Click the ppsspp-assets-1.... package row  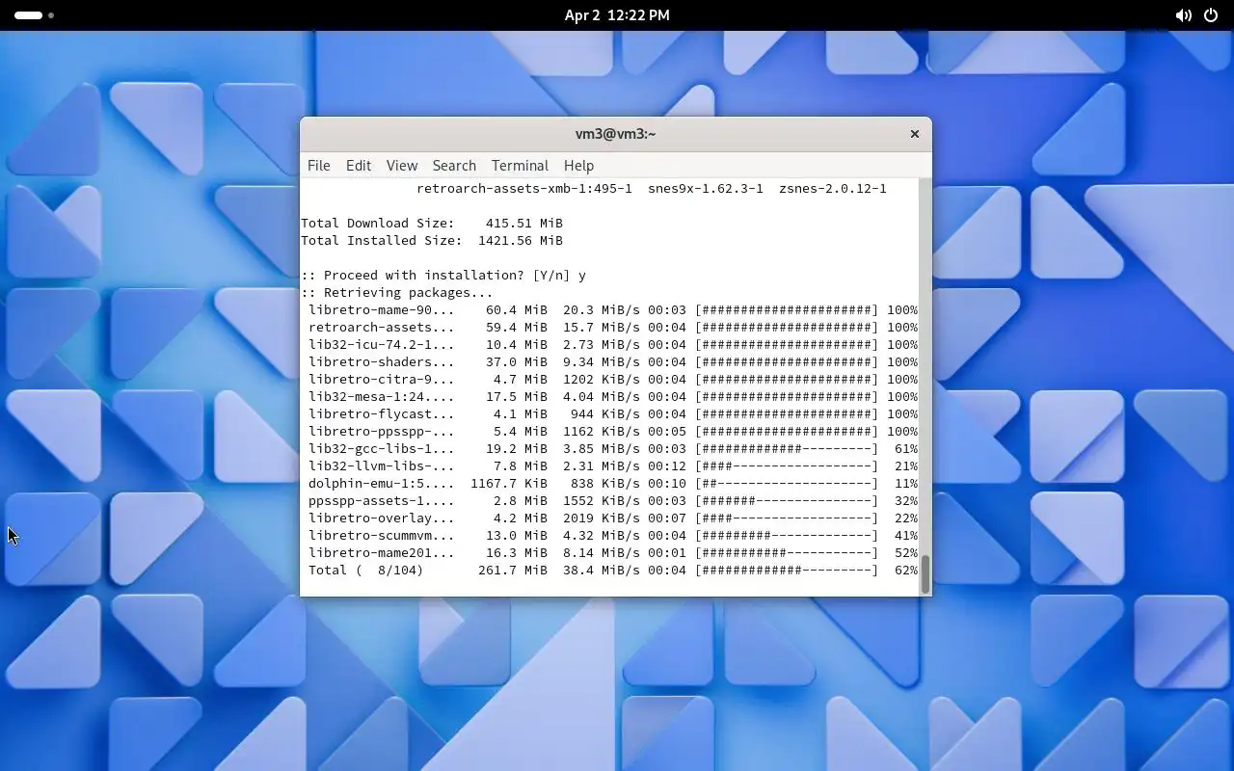tap(613, 501)
